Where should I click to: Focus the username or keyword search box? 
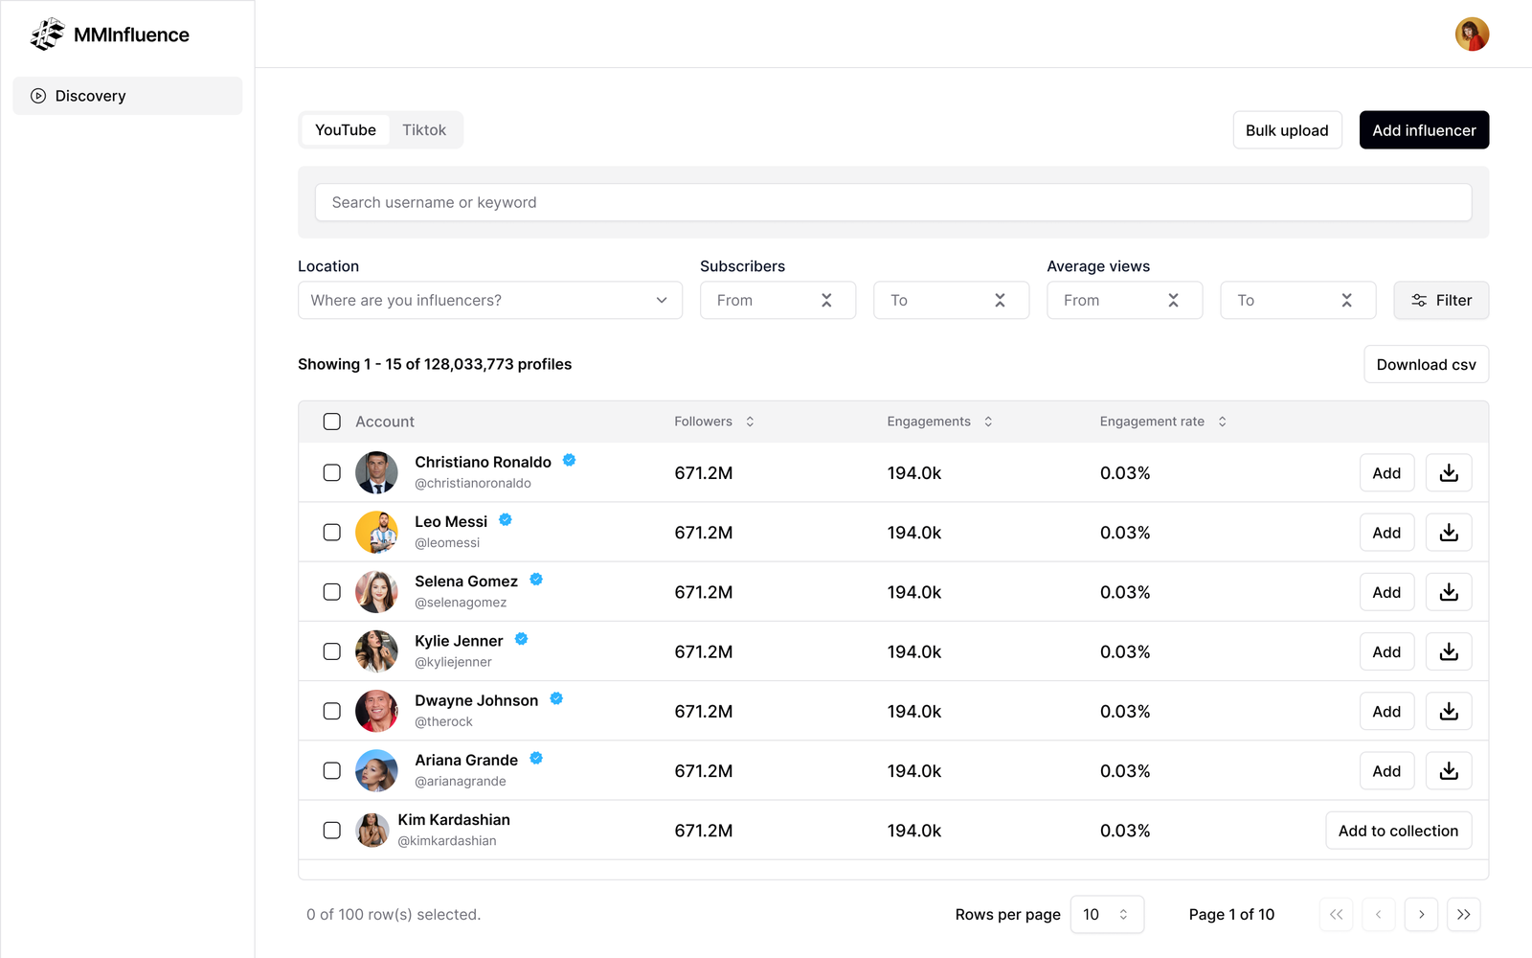[x=892, y=202]
